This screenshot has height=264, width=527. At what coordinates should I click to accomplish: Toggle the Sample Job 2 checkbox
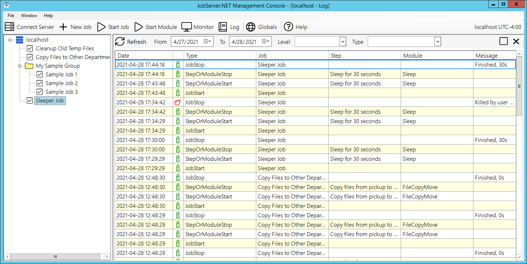(x=40, y=83)
